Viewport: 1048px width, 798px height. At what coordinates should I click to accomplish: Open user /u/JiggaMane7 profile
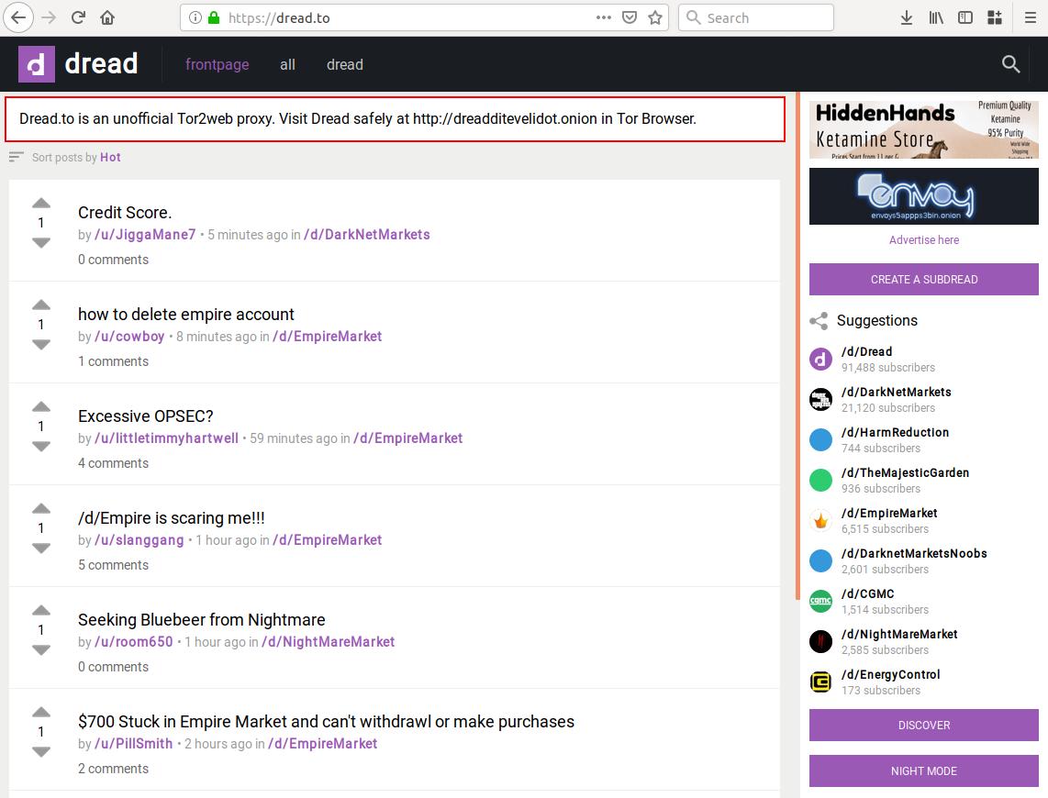(145, 235)
